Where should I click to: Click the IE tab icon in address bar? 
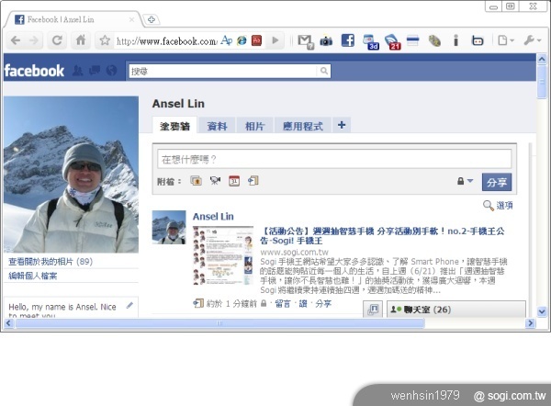point(242,40)
